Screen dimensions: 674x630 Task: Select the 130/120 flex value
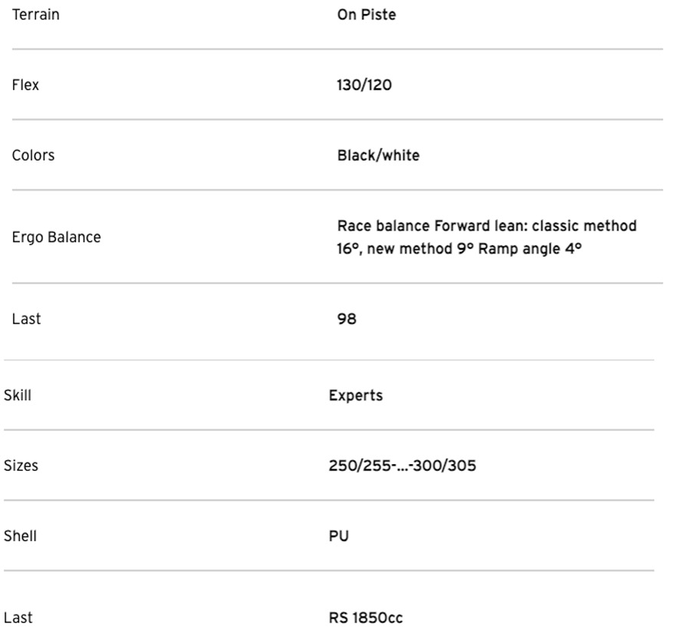[364, 85]
